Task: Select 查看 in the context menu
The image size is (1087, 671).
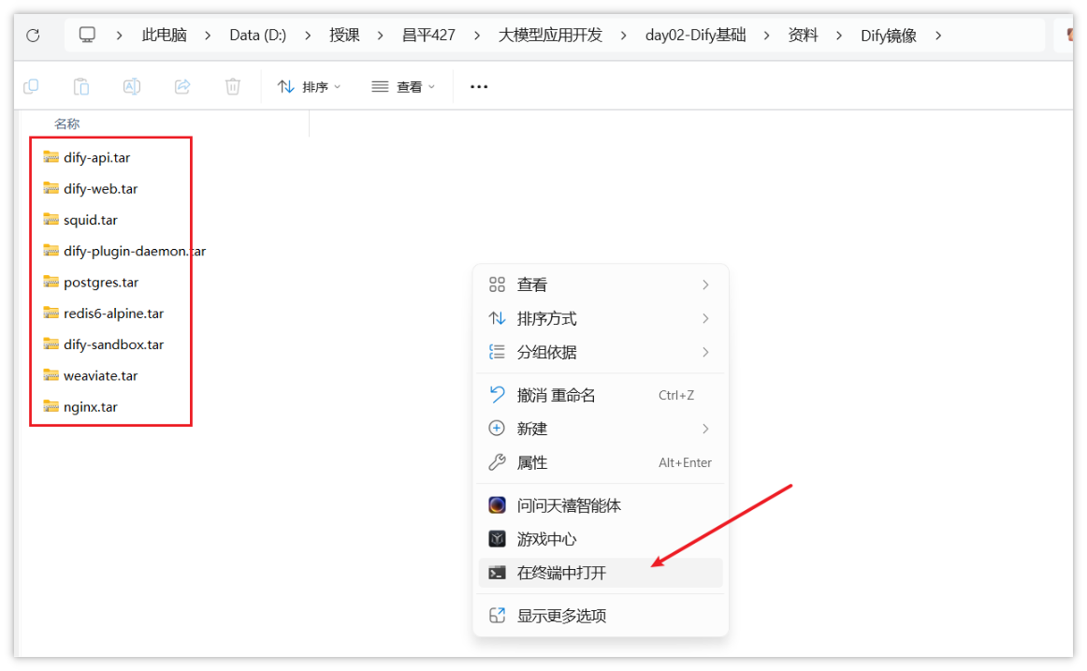Action: 601,284
